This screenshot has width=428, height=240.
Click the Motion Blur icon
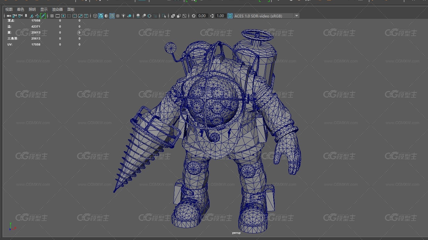[x=144, y=16]
